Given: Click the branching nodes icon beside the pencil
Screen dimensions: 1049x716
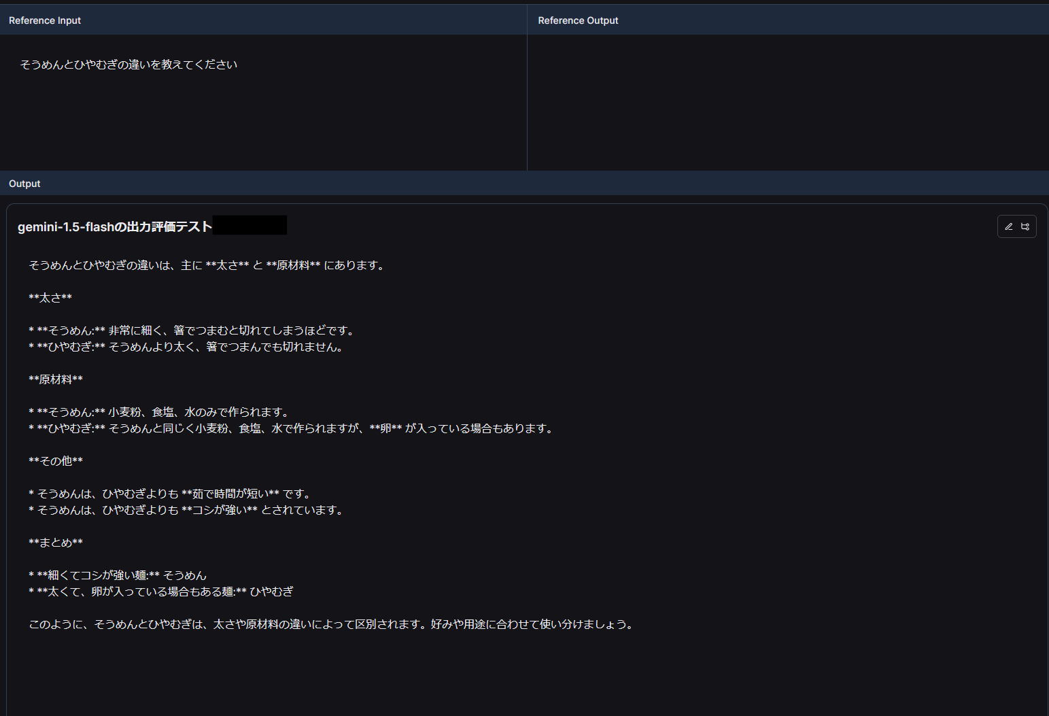Looking at the screenshot, I should [x=1025, y=227].
